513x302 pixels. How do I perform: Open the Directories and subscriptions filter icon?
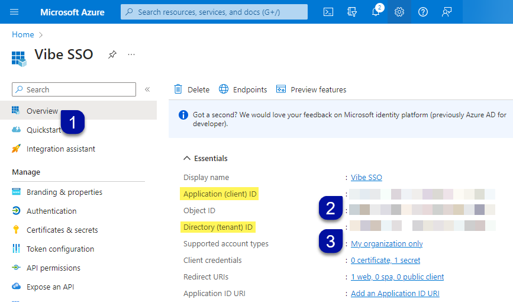click(x=352, y=12)
